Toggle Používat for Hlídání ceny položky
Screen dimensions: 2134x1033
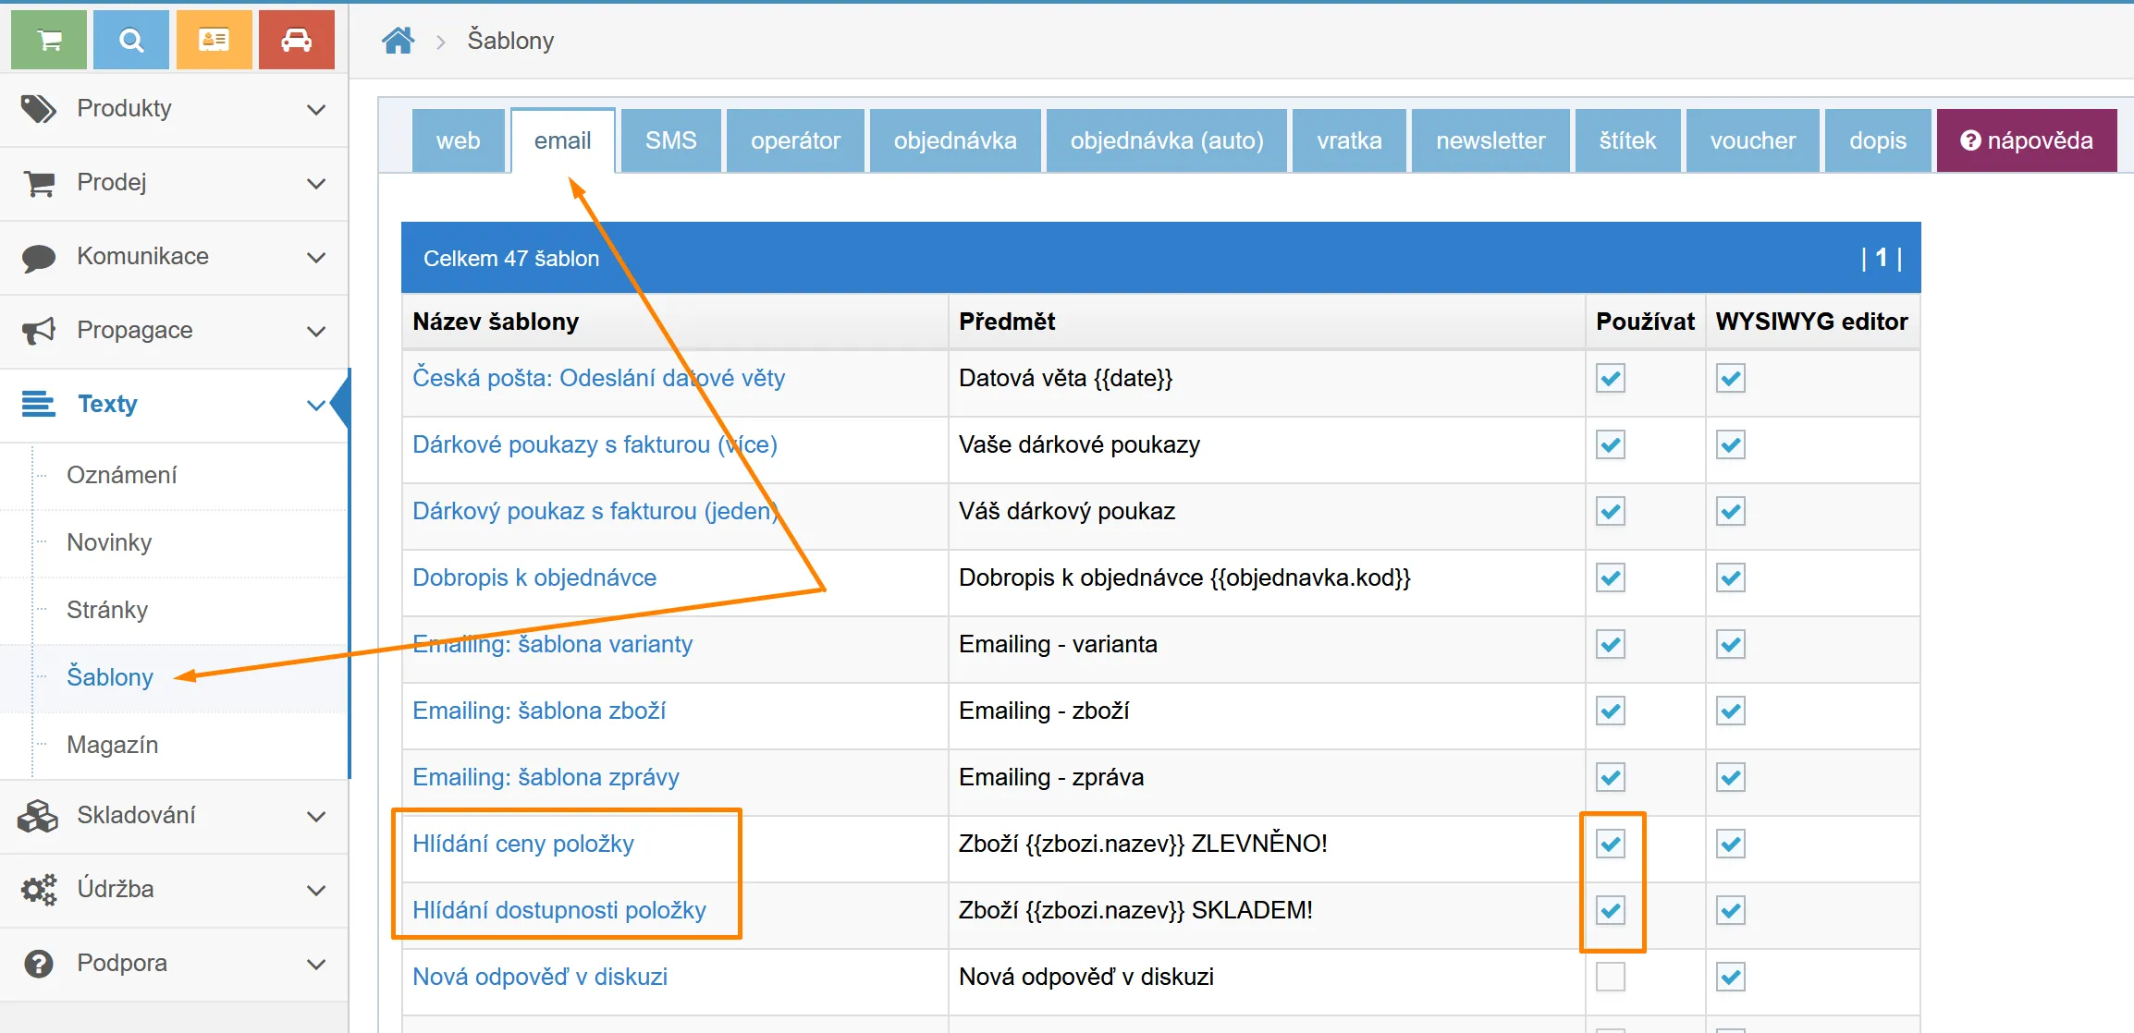click(1611, 844)
